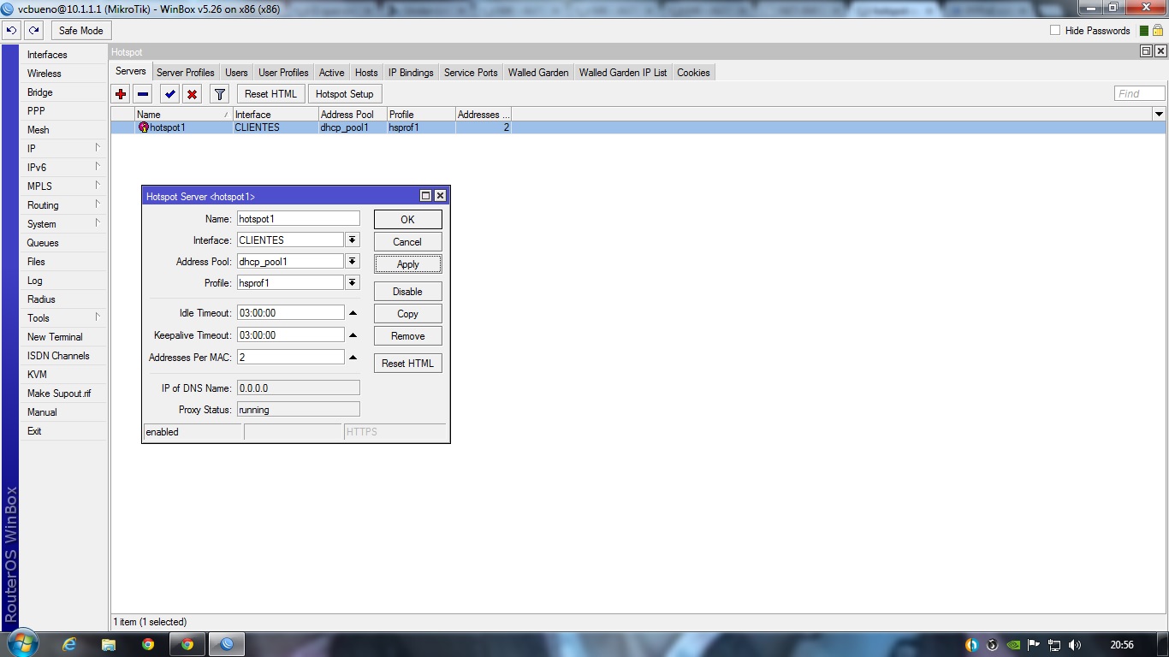Click the volume speaker tray icon
The image size is (1169, 657).
[1075, 645]
